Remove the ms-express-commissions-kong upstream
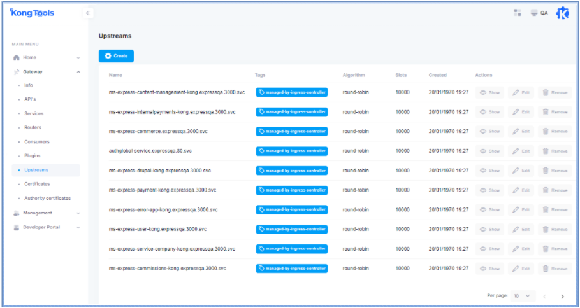This screenshot has width=580, height=308. pyautogui.click(x=555, y=269)
